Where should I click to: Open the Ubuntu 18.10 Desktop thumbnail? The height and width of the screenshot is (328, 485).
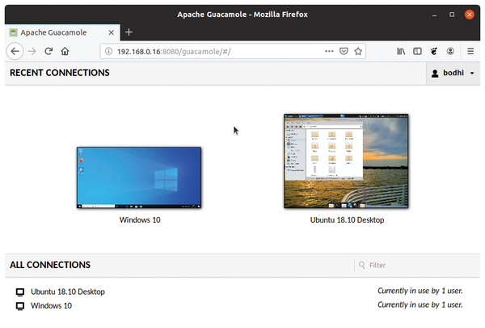347,160
